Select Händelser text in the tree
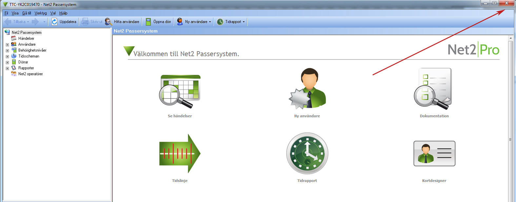The height and width of the screenshot is (202, 516). [x=26, y=38]
